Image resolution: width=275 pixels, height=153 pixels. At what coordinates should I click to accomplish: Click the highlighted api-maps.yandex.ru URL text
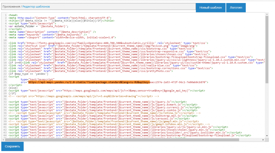(89, 82)
